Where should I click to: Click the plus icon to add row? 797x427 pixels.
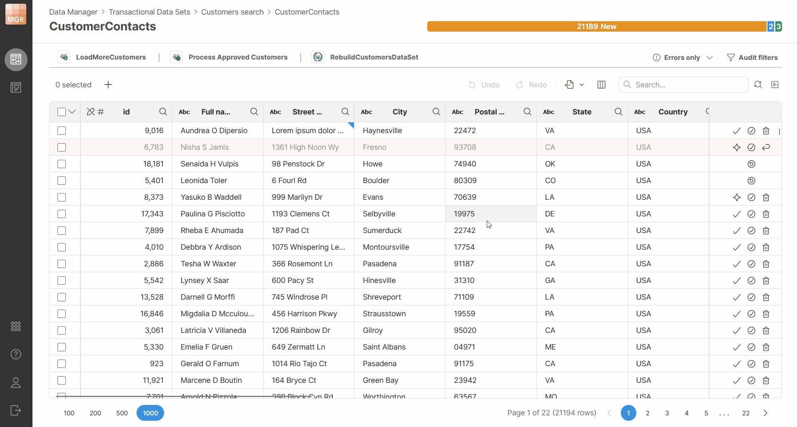pyautogui.click(x=108, y=85)
